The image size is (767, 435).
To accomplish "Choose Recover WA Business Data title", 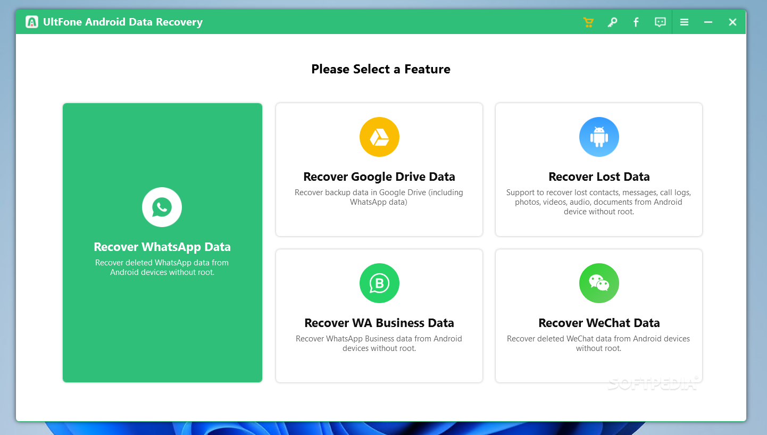I will tap(379, 323).
